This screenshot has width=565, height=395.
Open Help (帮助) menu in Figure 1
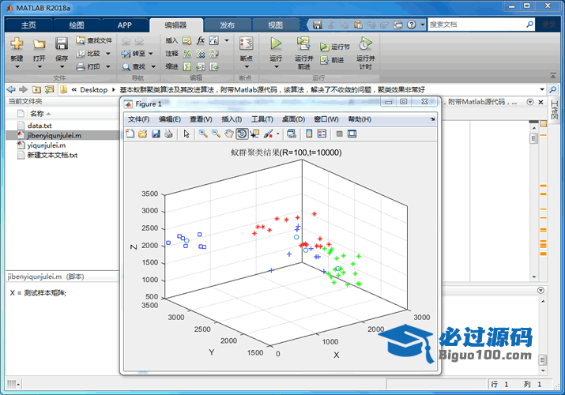coord(360,119)
